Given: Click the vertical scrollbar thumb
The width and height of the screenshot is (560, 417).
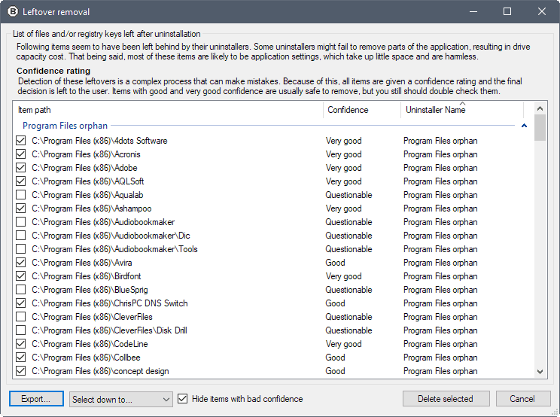Looking at the screenshot, I should pyautogui.click(x=540, y=128).
